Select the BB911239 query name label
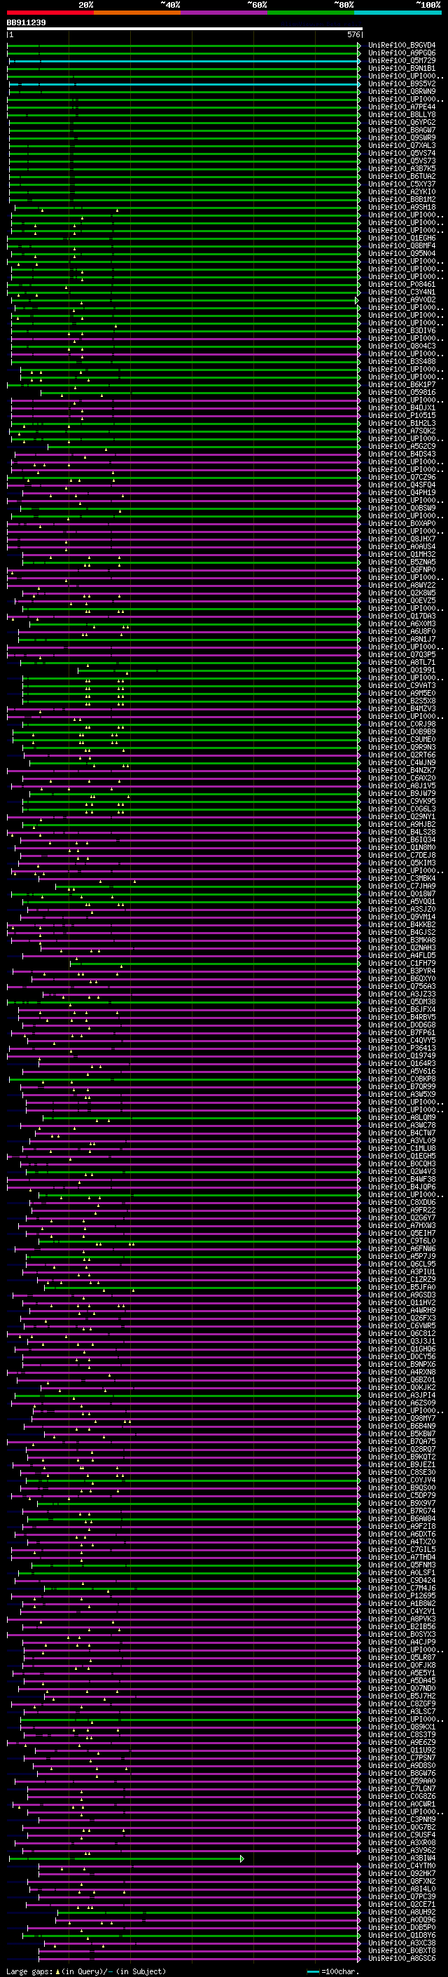 pos(26,22)
